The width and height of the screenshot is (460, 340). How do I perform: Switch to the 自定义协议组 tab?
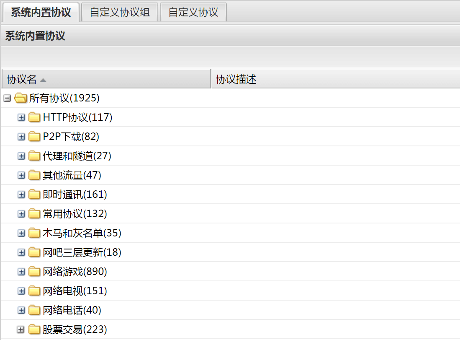120,12
